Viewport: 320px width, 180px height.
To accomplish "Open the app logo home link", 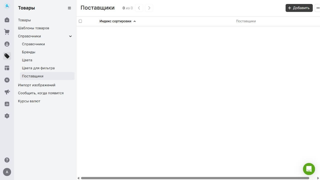I will (x=7, y=6).
